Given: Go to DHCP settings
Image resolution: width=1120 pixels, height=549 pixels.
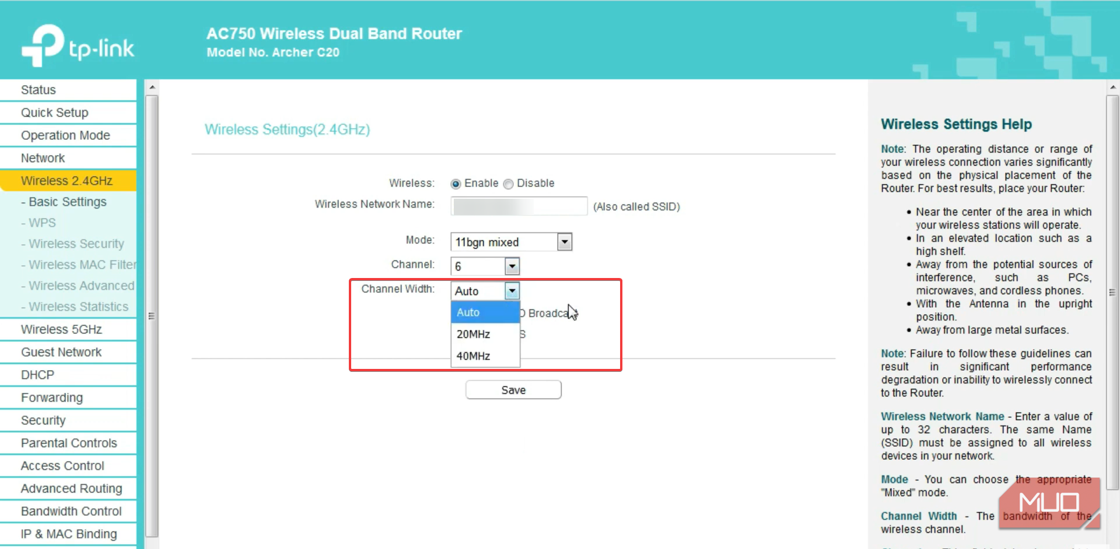Looking at the screenshot, I should coord(68,375).
